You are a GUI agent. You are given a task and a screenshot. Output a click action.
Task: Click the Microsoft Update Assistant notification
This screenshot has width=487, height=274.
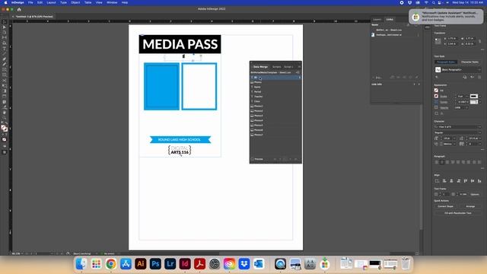(446, 17)
